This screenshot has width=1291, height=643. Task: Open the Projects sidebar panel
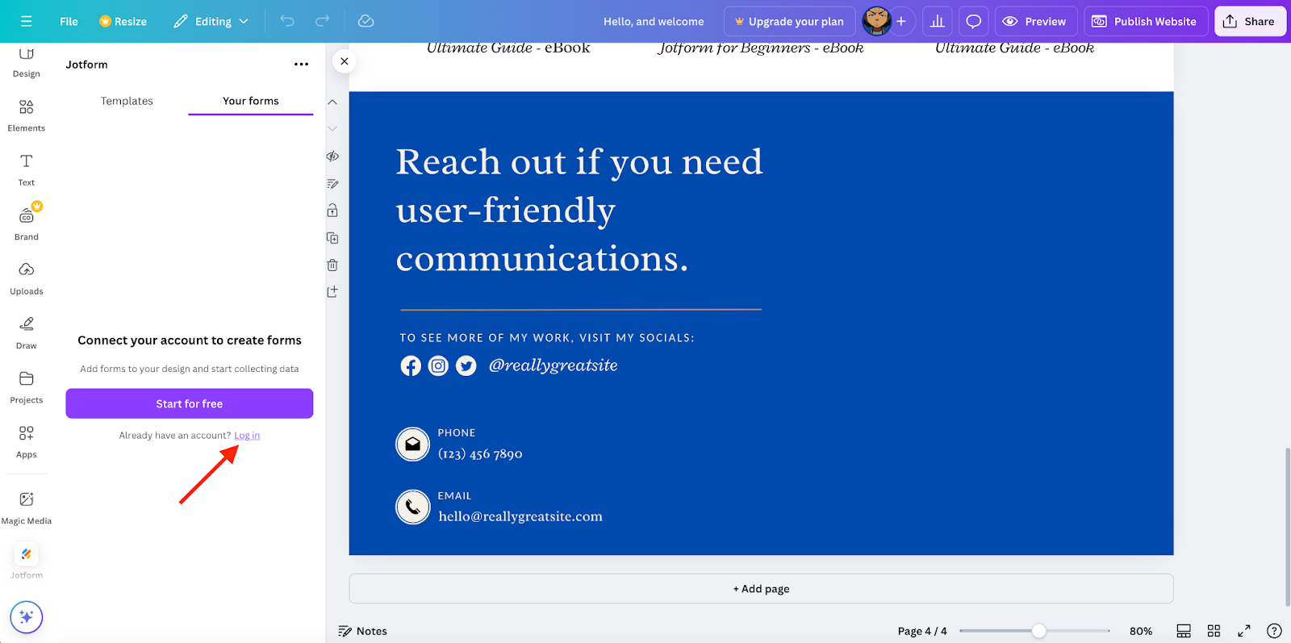pos(26,387)
